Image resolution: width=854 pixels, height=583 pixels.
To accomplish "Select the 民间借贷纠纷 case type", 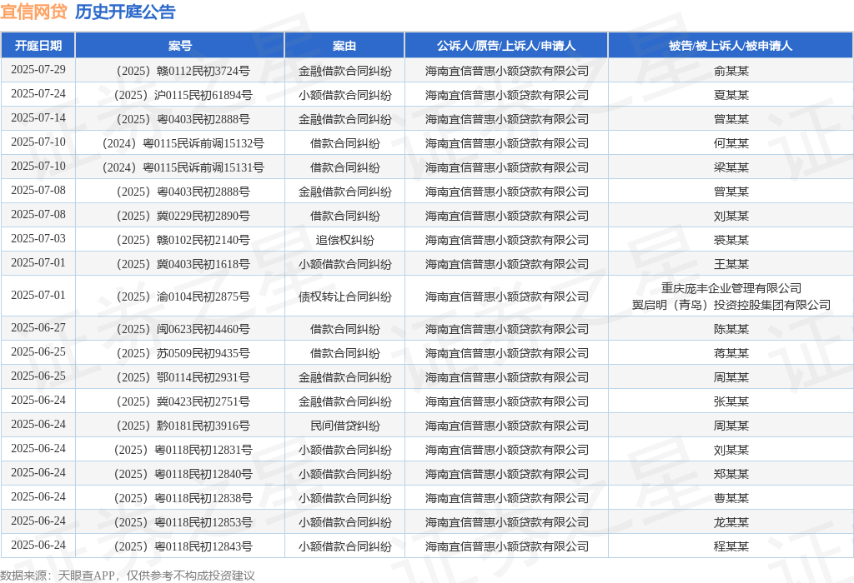I will 344,426.
